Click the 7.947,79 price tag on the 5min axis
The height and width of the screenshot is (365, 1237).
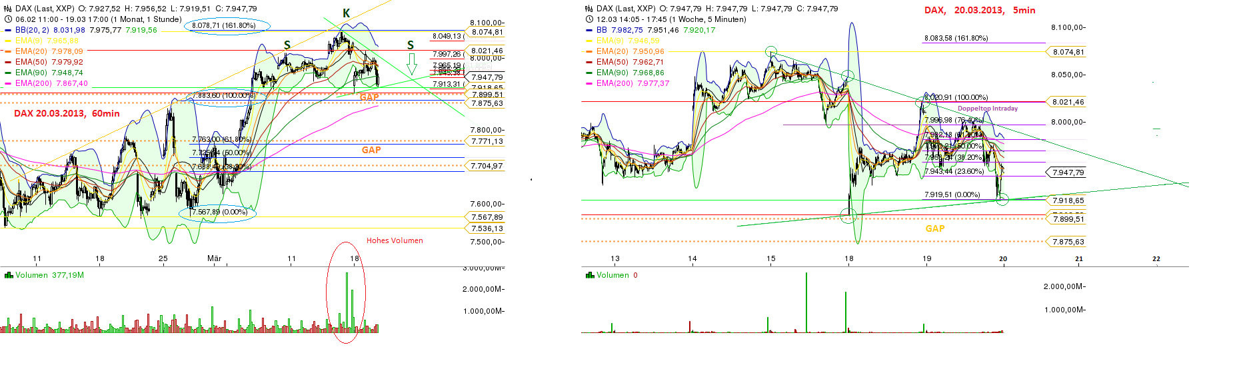coord(1068,173)
